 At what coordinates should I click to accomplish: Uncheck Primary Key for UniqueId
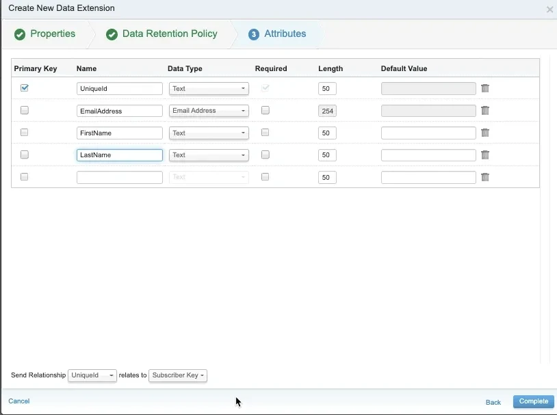(24, 88)
